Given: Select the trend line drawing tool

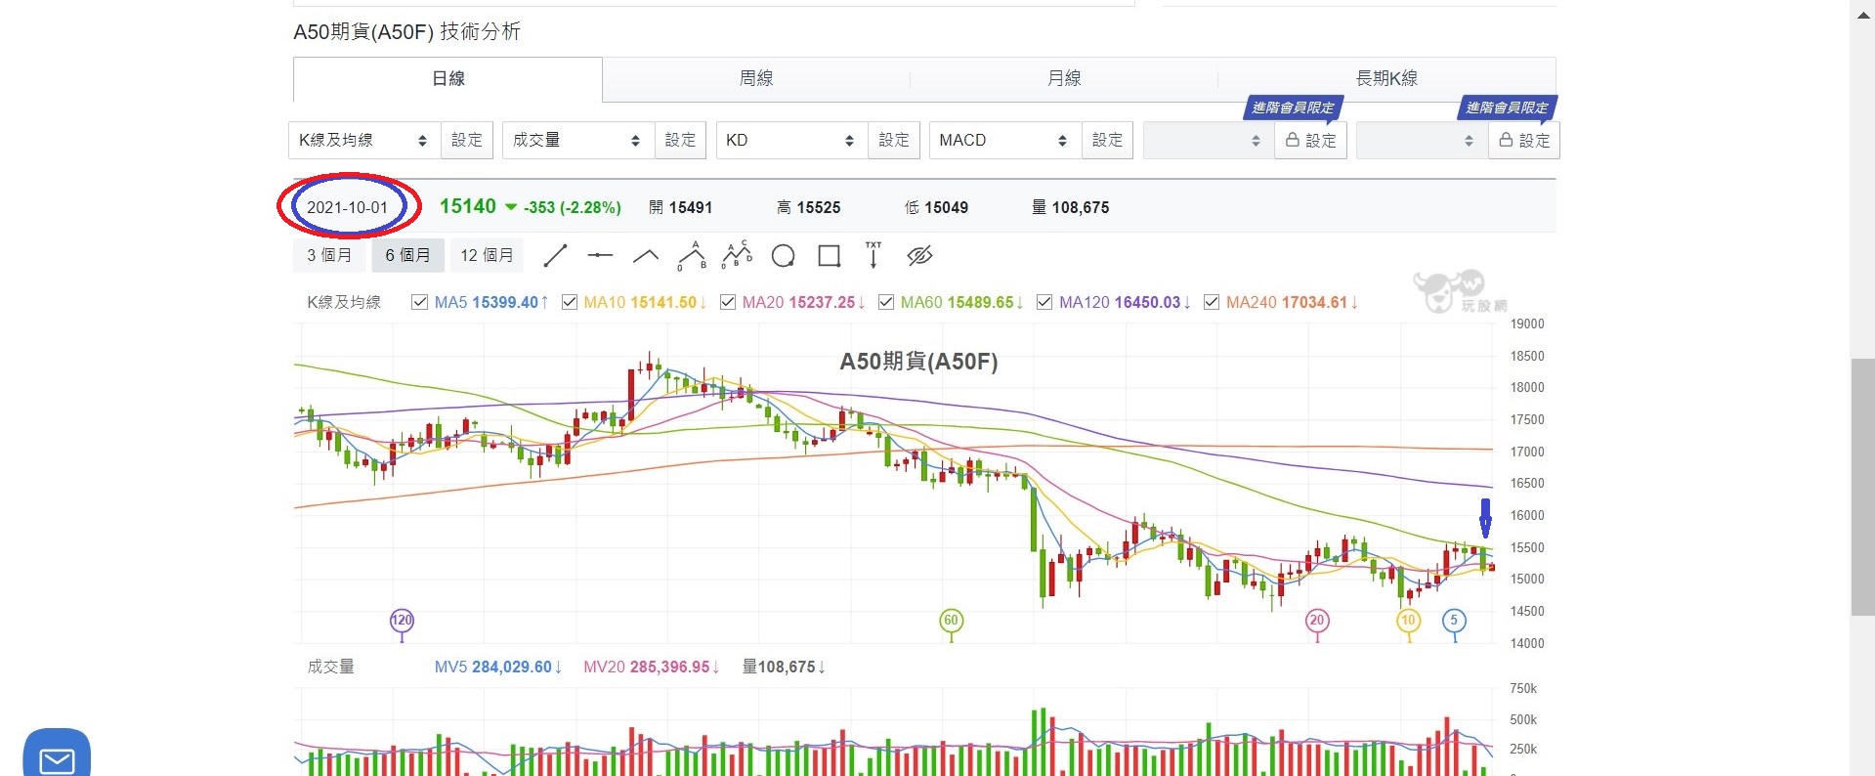Looking at the screenshot, I should 555,256.
